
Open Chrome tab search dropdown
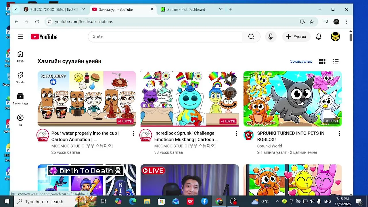pyautogui.click(x=16, y=9)
